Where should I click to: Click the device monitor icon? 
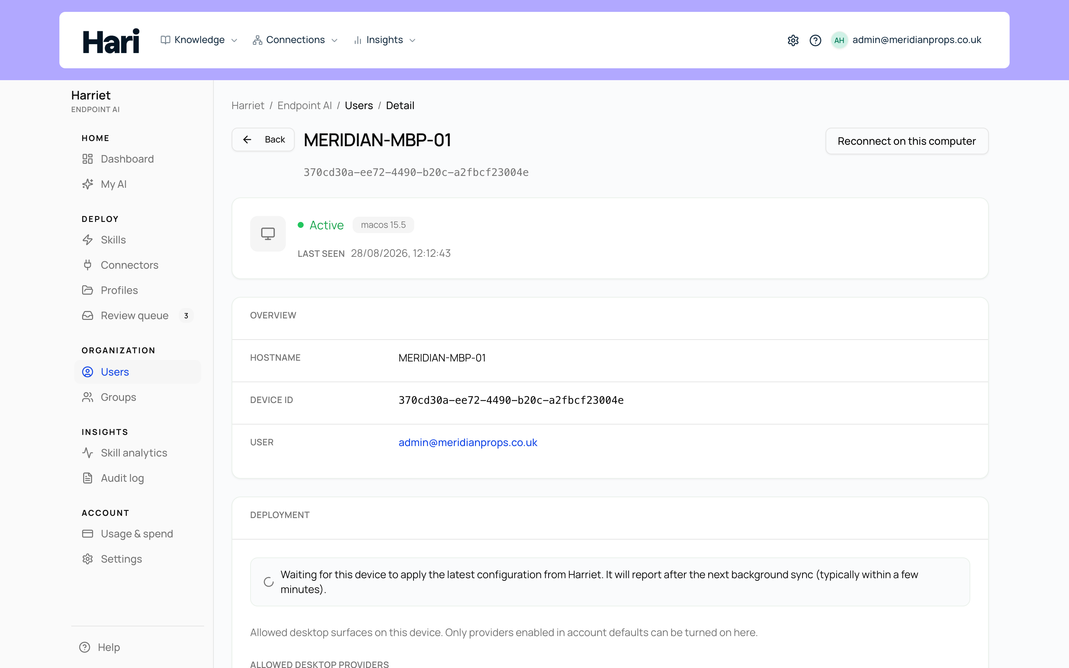[268, 234]
